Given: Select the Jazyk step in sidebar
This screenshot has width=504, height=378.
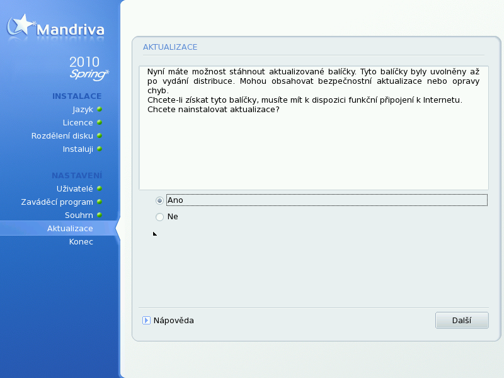Looking at the screenshot, I should [83, 110].
